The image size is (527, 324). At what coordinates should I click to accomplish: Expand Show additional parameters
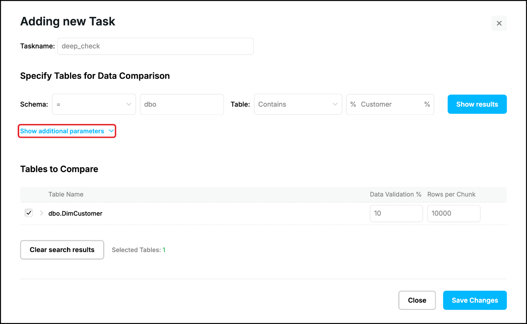click(67, 131)
